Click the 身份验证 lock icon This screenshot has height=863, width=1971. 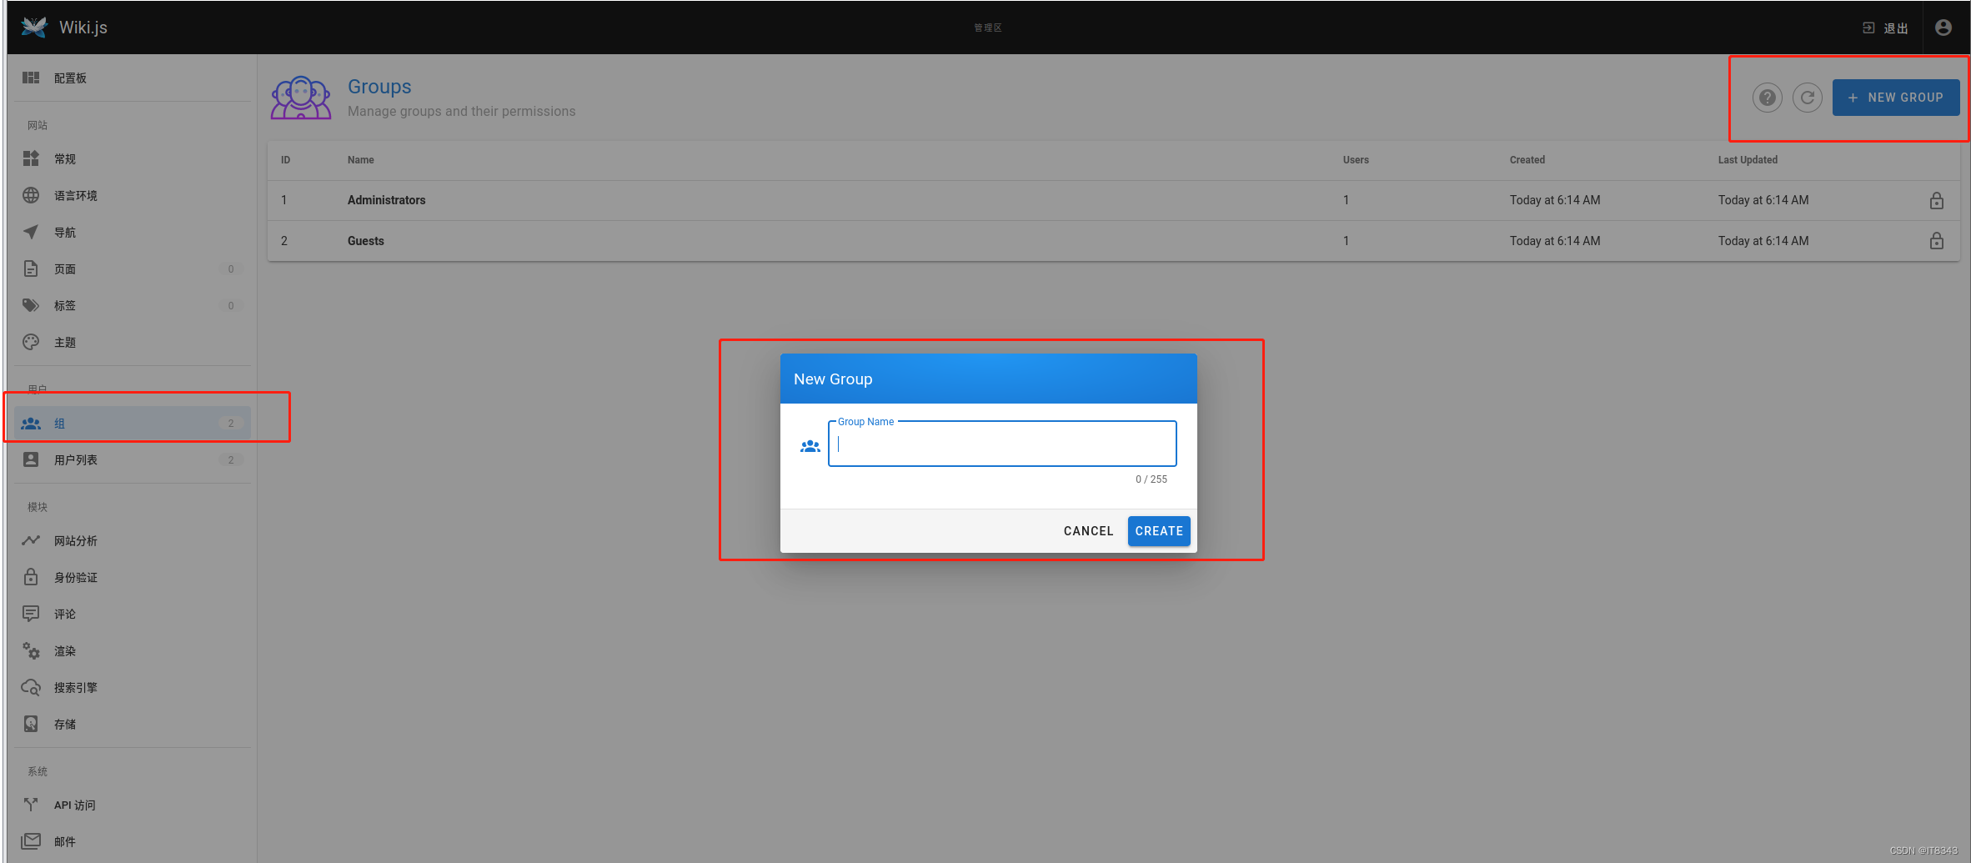pyautogui.click(x=31, y=577)
